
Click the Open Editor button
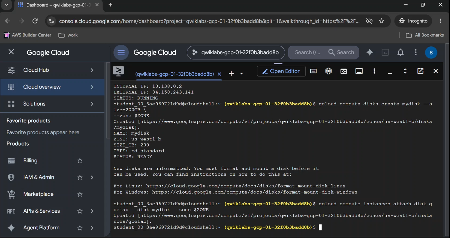point(281,71)
